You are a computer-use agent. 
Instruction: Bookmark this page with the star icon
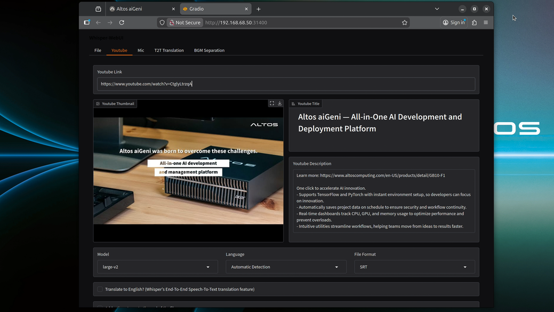point(405,22)
